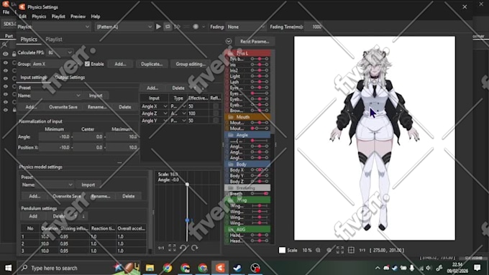
Task: Toggle Reflect checkbox for Angle X row
Action: 216,106
